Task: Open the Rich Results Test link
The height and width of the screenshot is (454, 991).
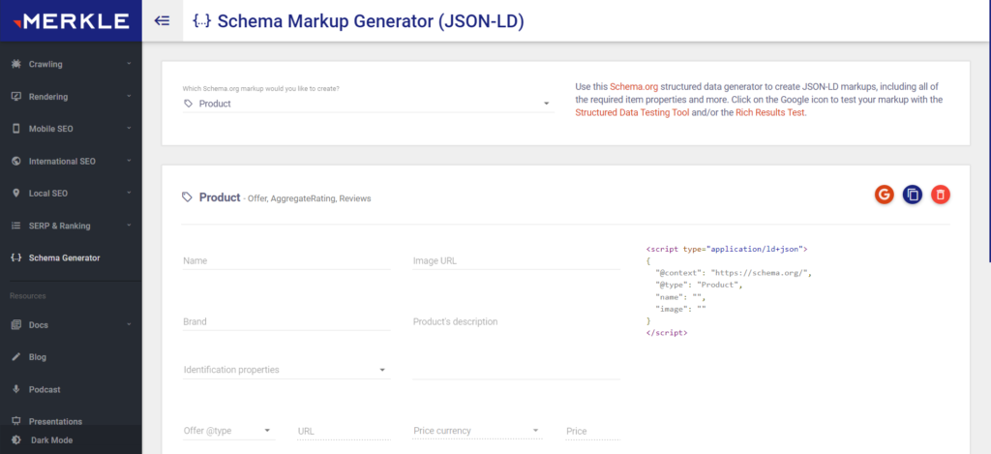Action: [770, 112]
